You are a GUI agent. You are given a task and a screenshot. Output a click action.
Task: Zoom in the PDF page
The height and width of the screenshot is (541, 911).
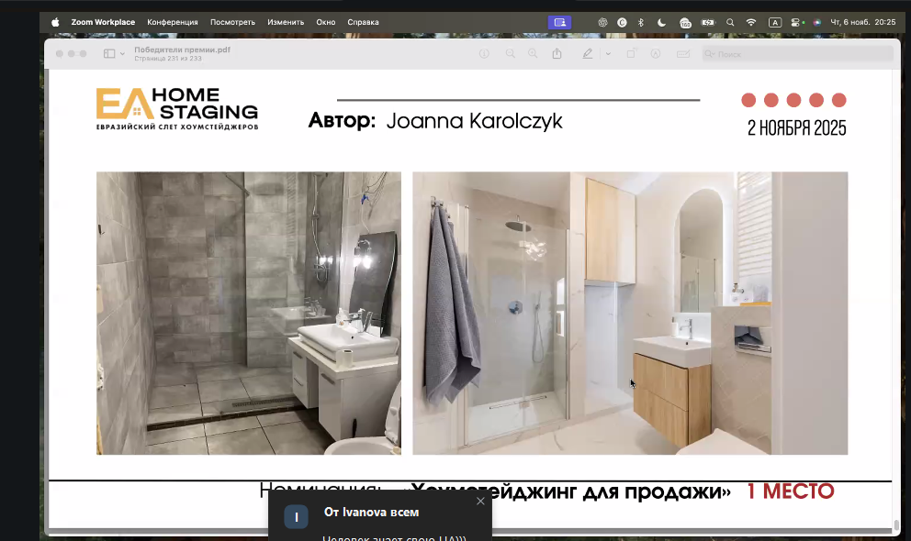tap(533, 53)
